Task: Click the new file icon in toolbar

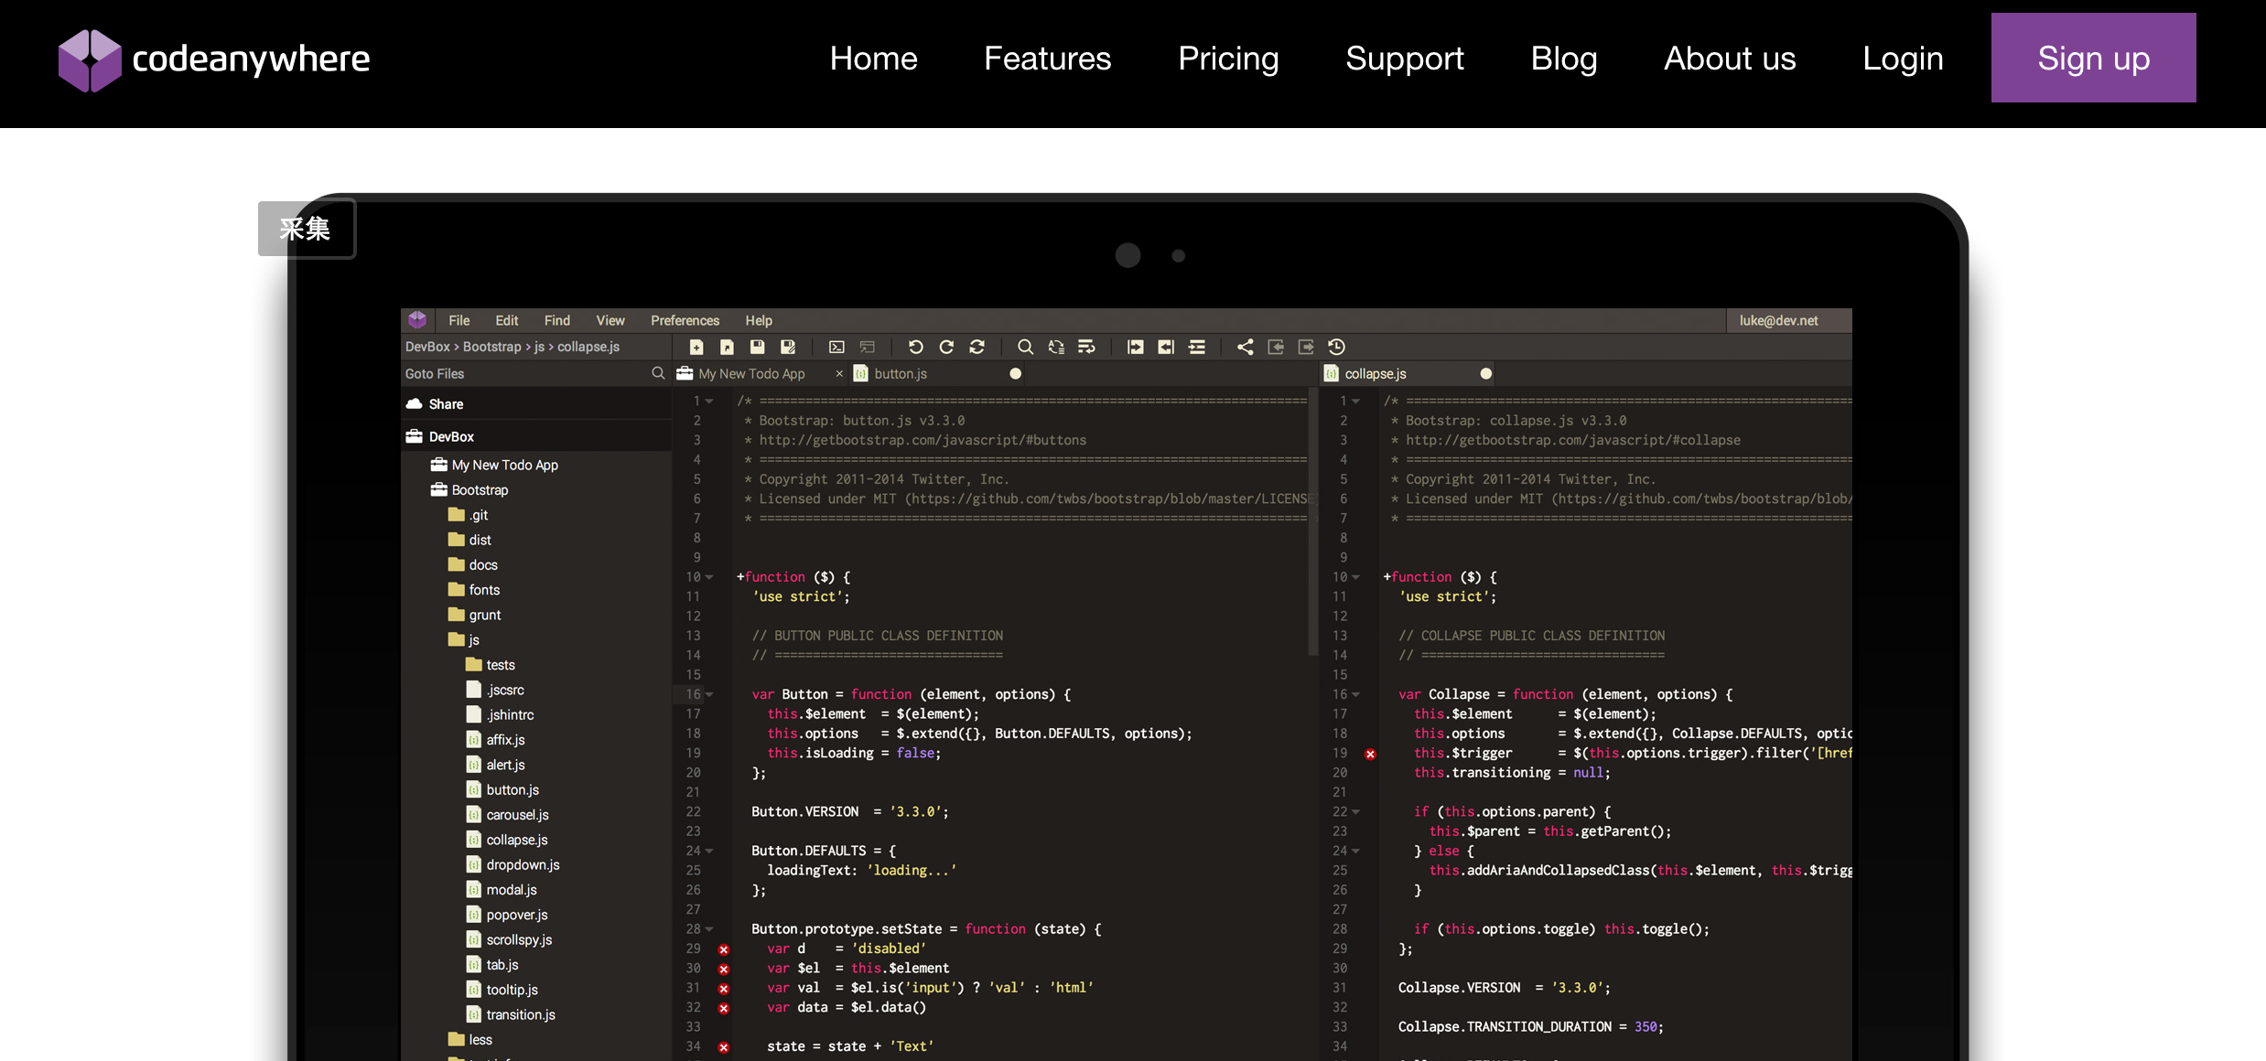Action: click(696, 347)
